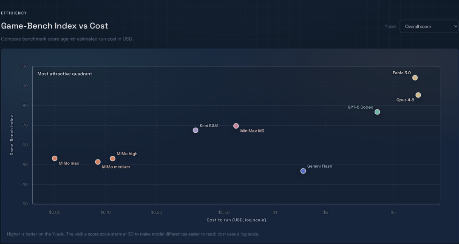This screenshot has height=244, width=459.
Task: Click the 'MiMo high' text label
Action: [127, 154]
